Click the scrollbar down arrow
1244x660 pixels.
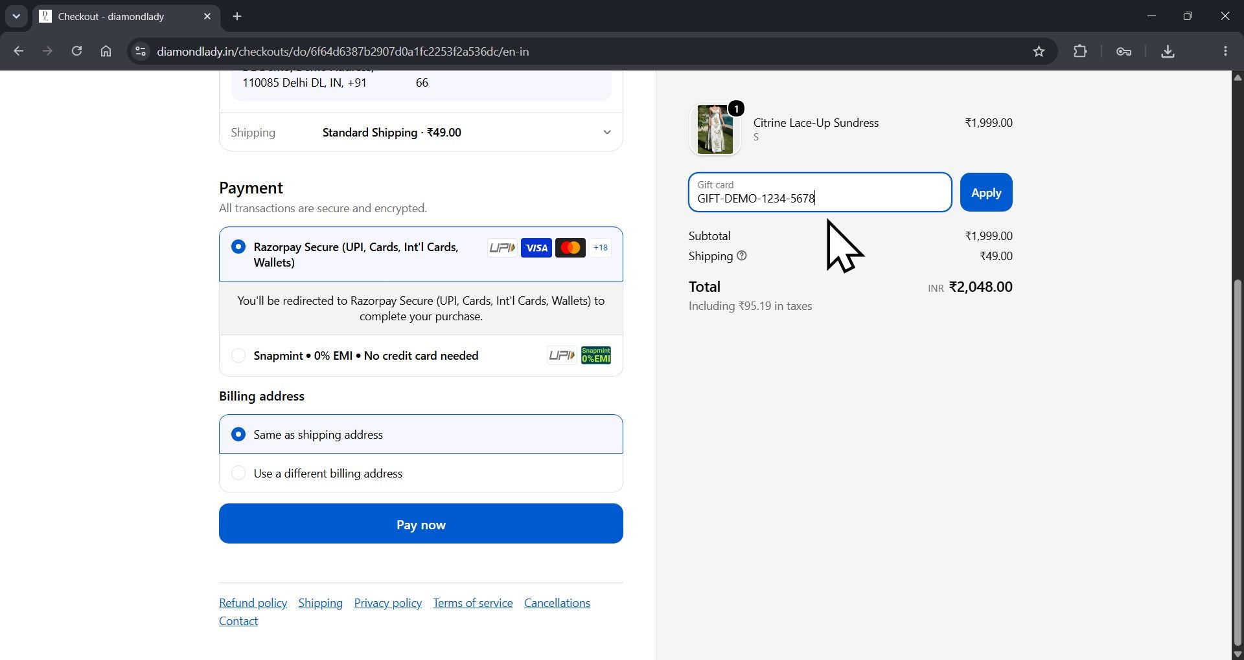(1237, 654)
